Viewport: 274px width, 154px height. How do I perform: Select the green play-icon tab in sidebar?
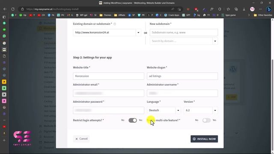click(x=4, y=88)
